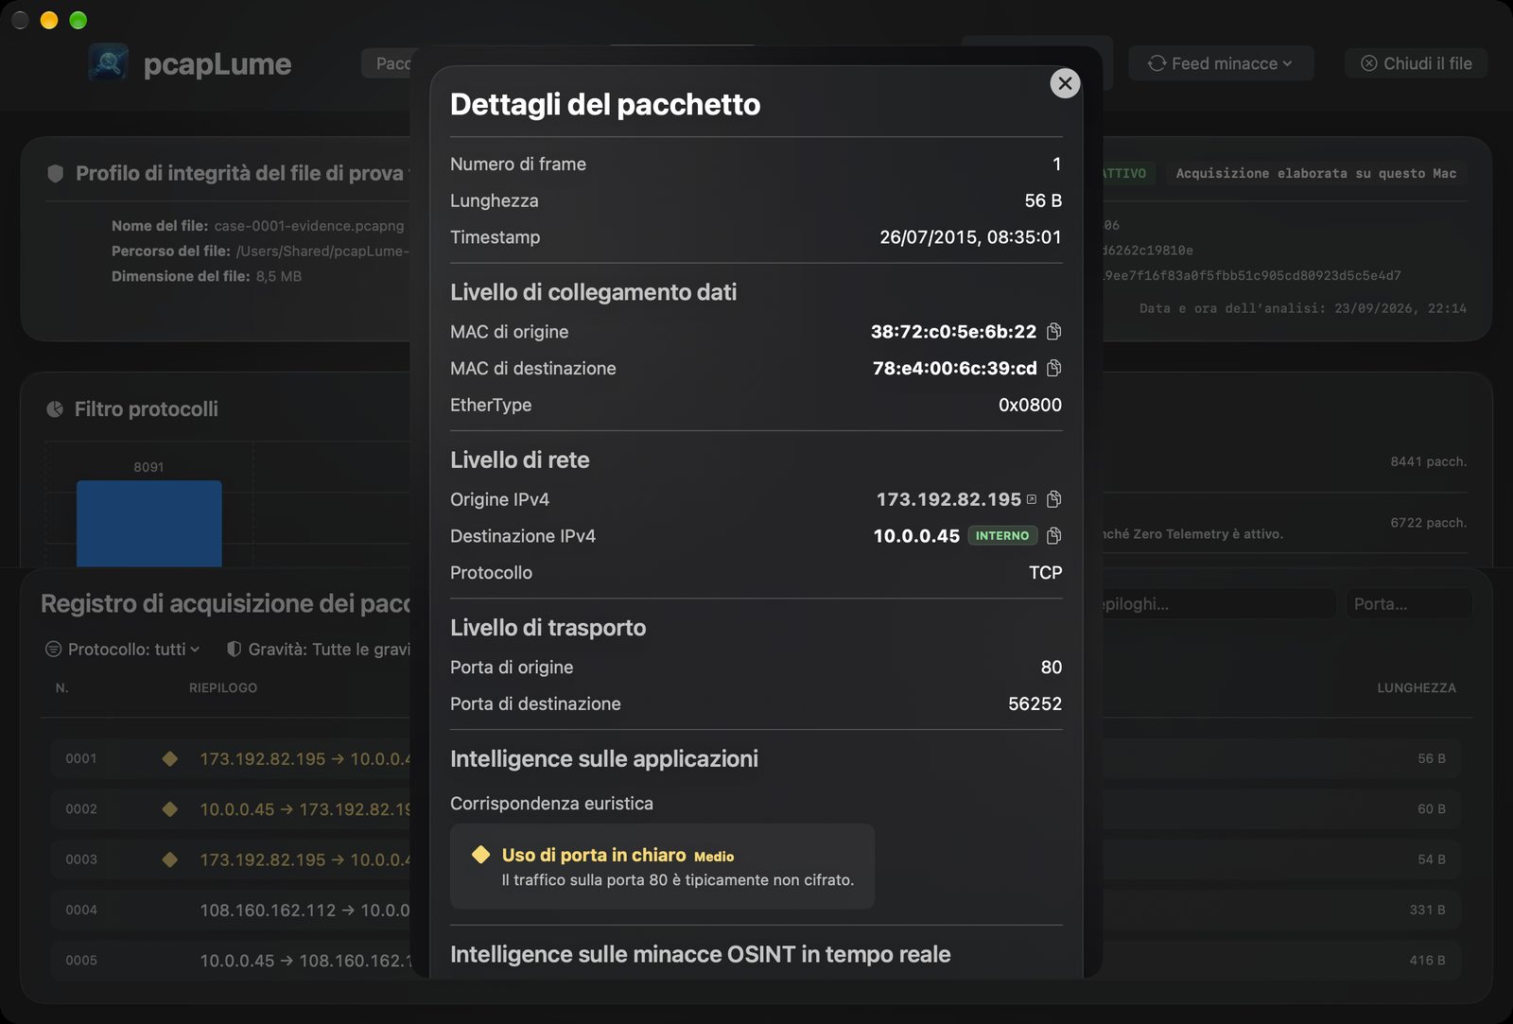Close the Dettagli del pacchetto dialog
This screenshot has height=1024, width=1513.
[1065, 83]
